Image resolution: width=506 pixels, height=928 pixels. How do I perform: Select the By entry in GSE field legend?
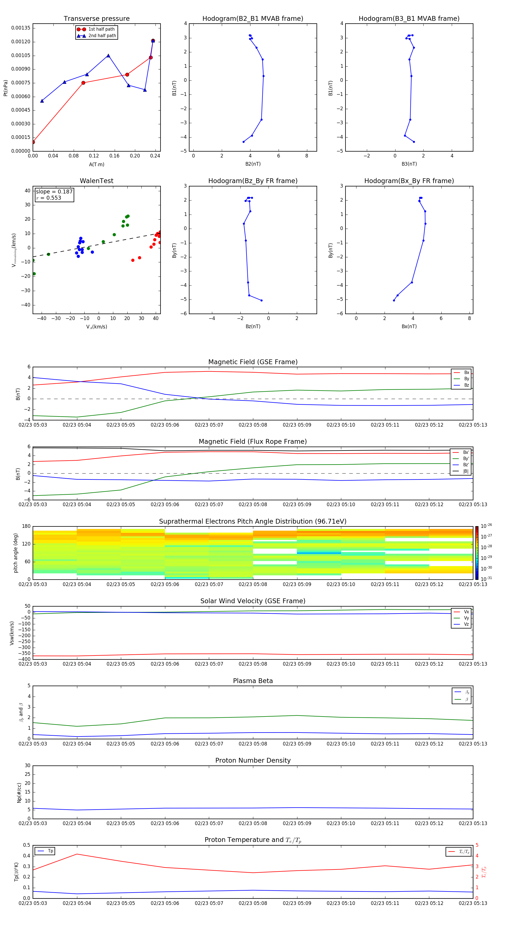pos(461,379)
